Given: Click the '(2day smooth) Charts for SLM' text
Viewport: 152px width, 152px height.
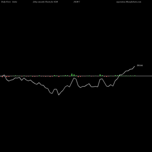Looking at the screenshot, I should [45, 2].
